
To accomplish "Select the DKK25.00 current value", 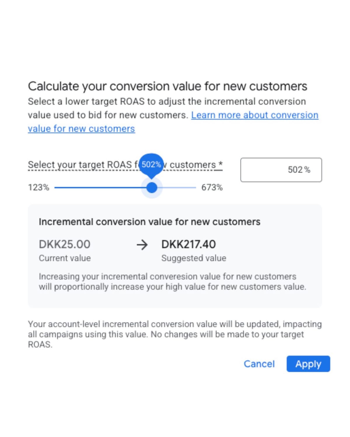I will tap(65, 245).
